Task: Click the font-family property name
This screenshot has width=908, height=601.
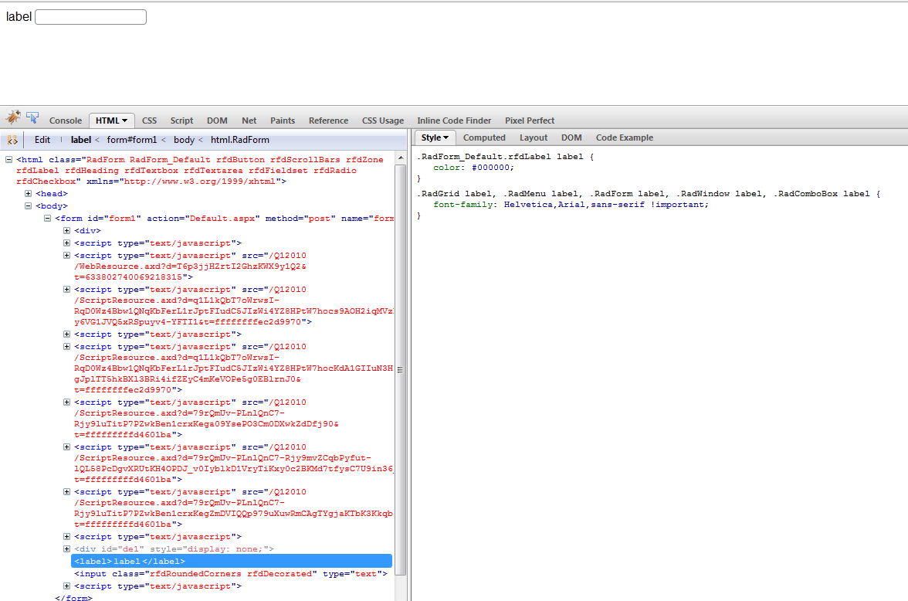Action: tap(463, 205)
